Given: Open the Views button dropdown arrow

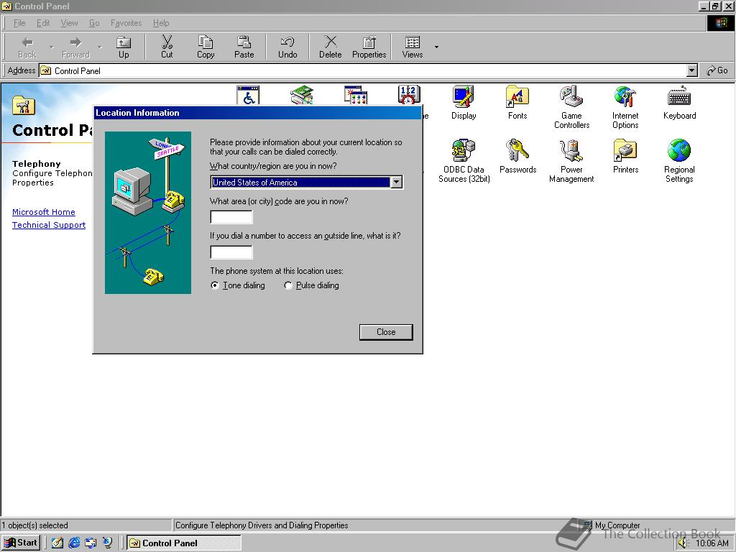Looking at the screenshot, I should click(x=436, y=47).
